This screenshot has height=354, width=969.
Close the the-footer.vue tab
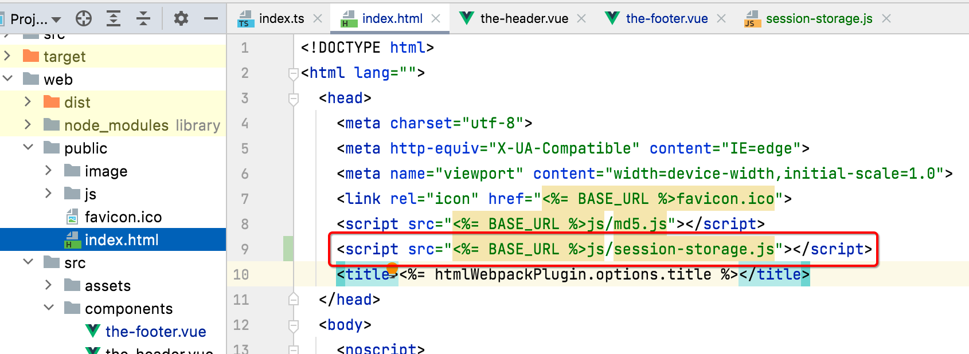721,19
